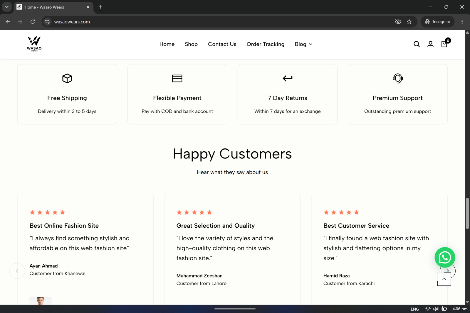The width and height of the screenshot is (470, 313).
Task: Open WhatsApp chat floating button
Action: click(x=445, y=257)
